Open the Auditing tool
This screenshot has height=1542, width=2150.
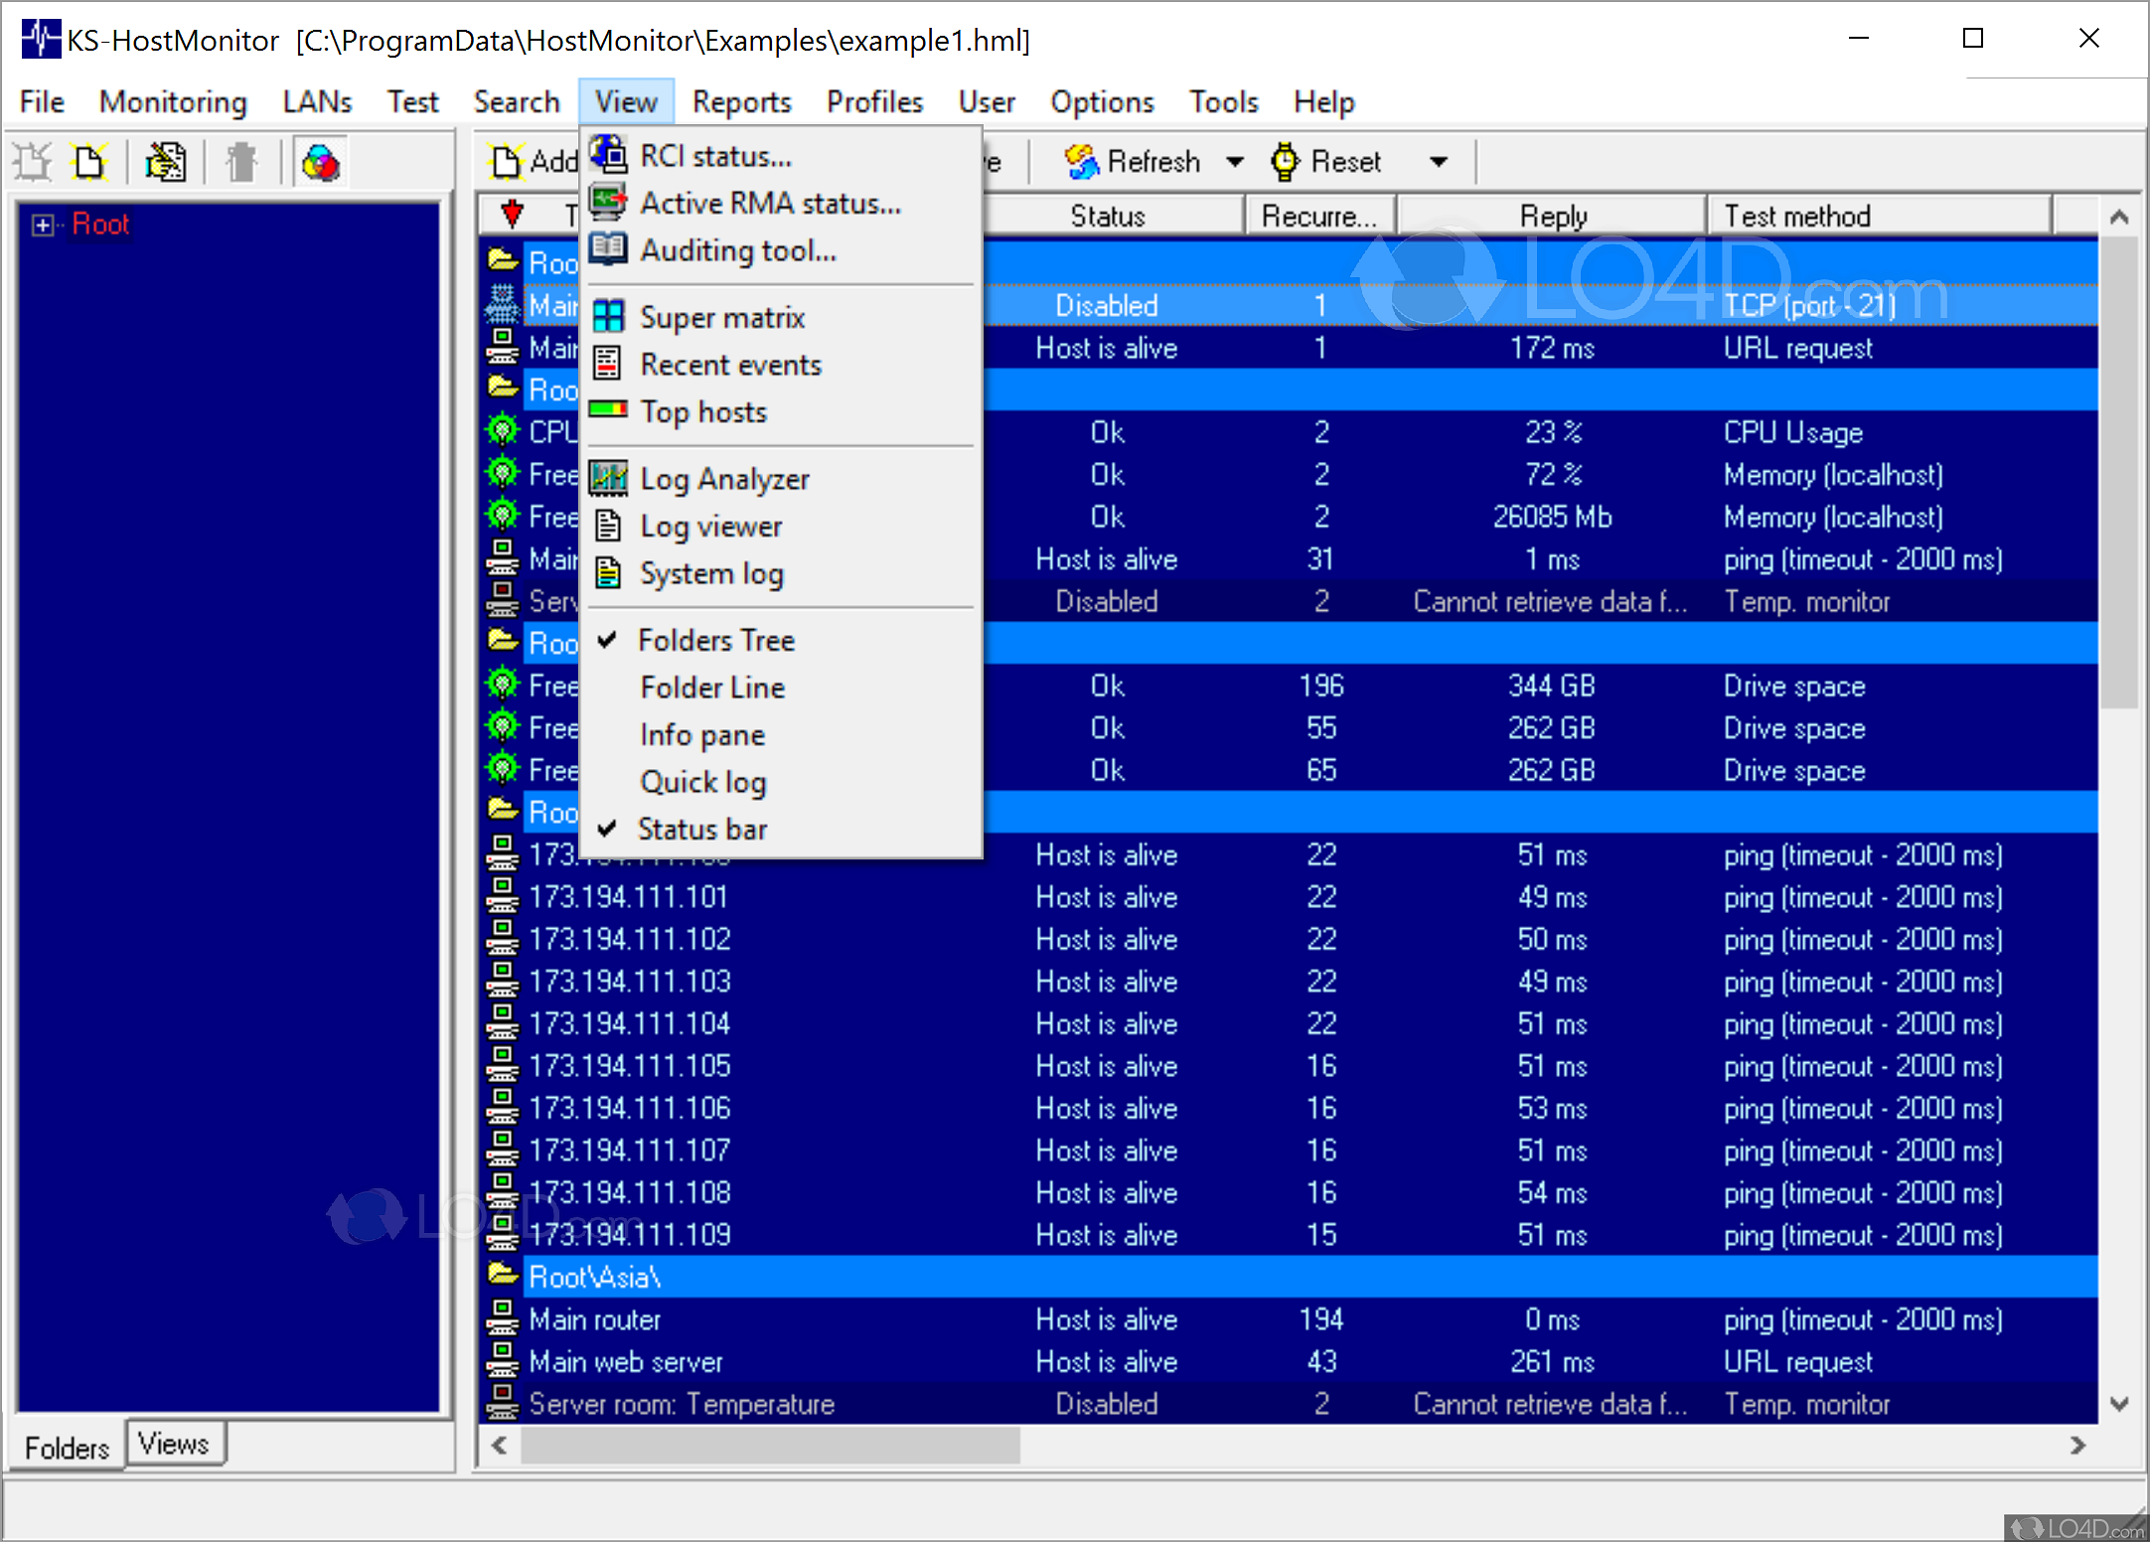click(x=737, y=250)
